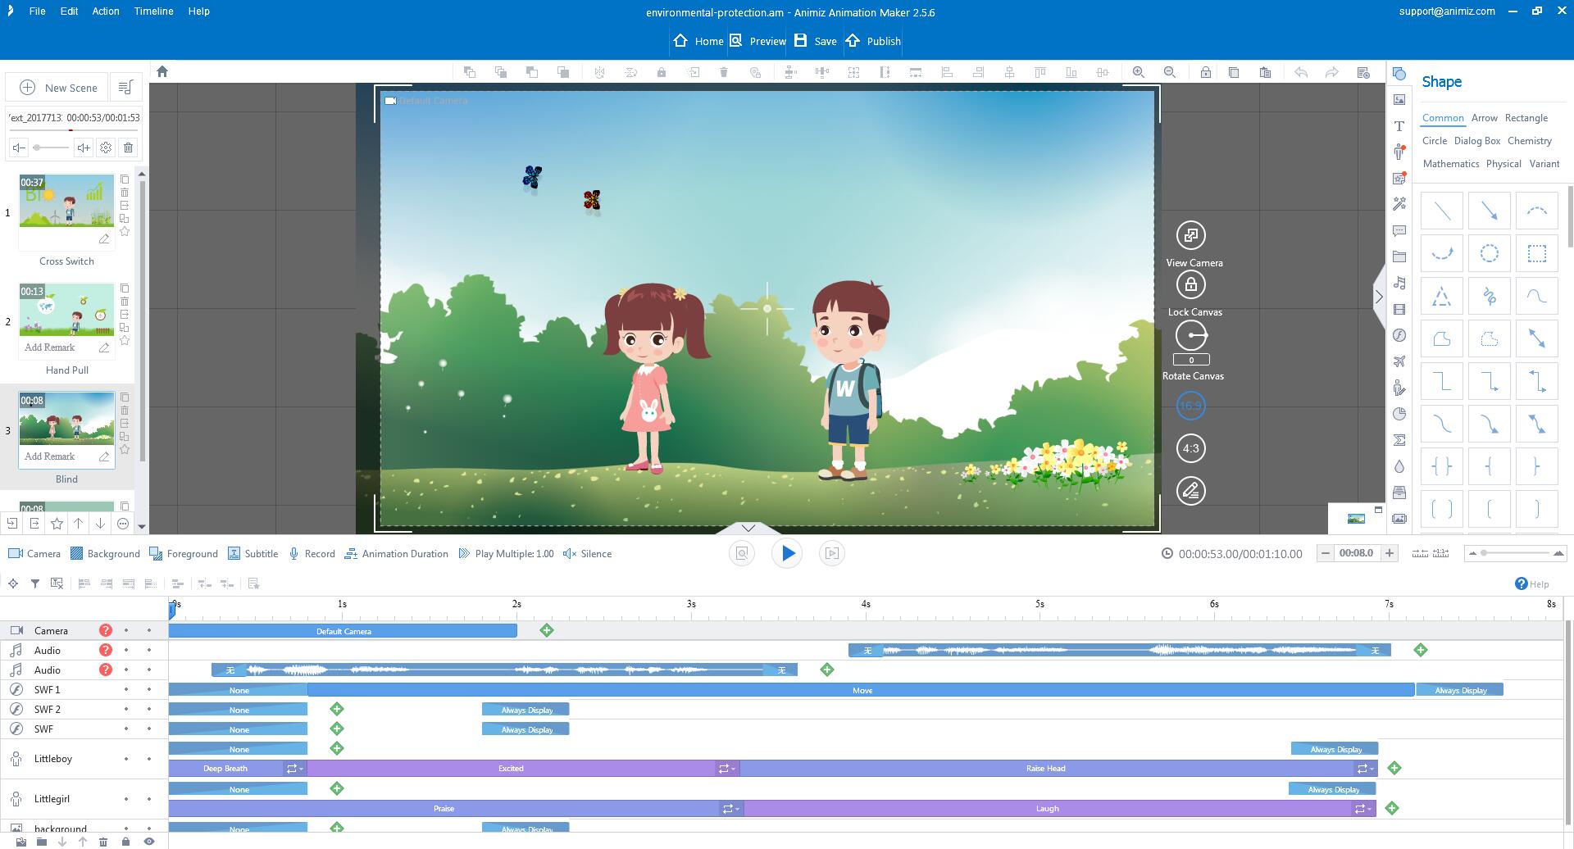Toggle layer lock at timeline bottom
The width and height of the screenshot is (1574, 849).
pyautogui.click(x=125, y=842)
